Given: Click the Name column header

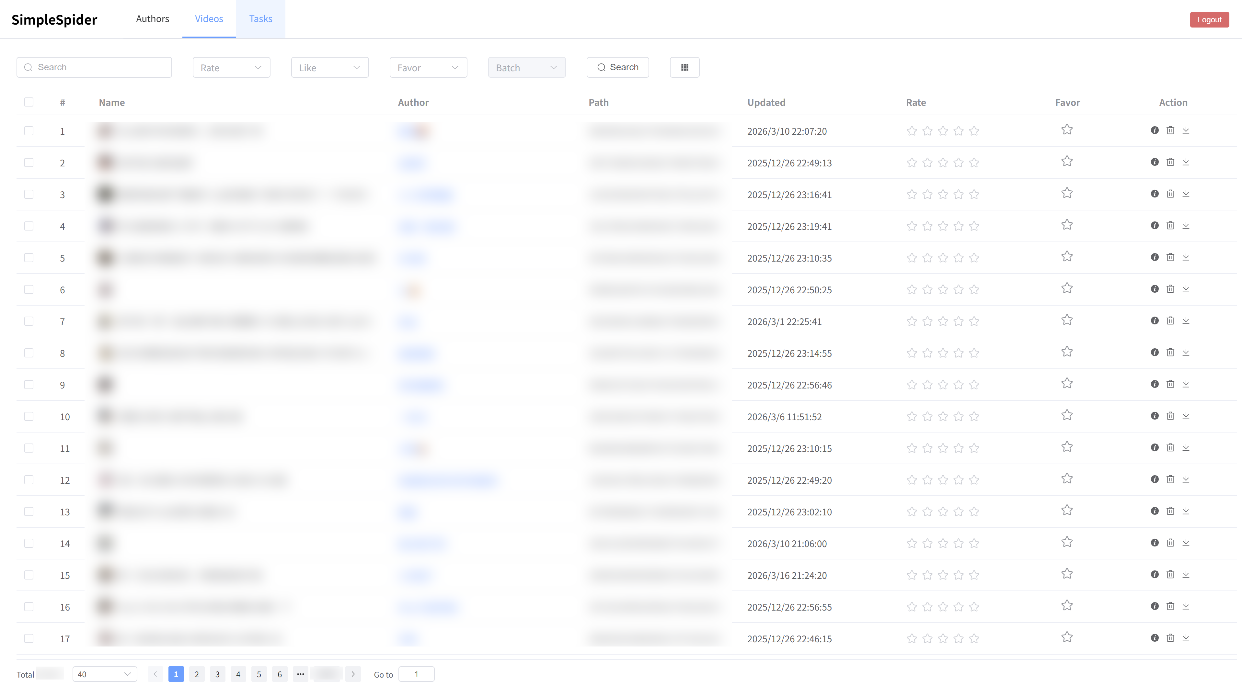Looking at the screenshot, I should 112,103.
